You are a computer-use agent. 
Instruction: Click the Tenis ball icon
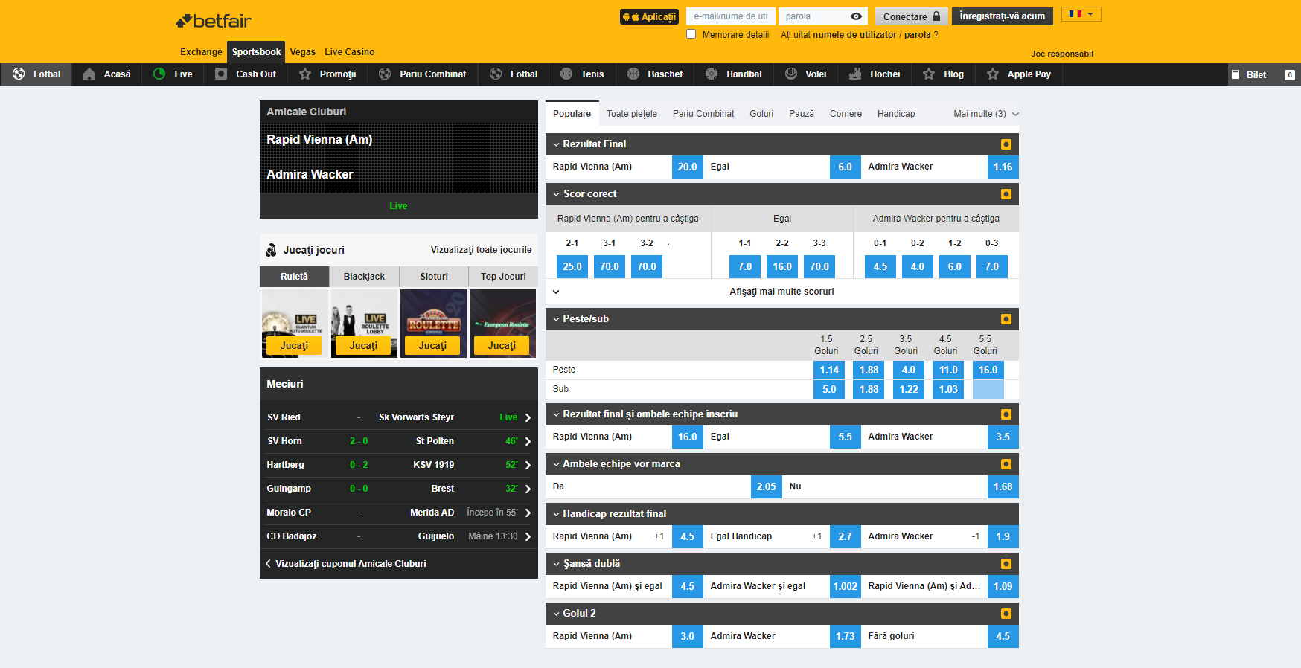click(566, 74)
